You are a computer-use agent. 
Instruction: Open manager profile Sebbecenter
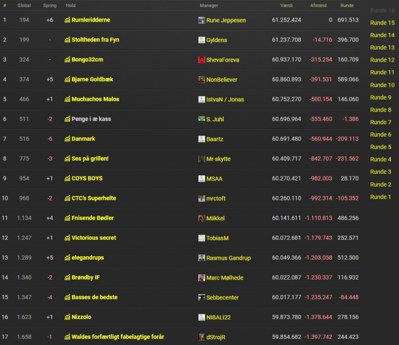pyautogui.click(x=222, y=297)
